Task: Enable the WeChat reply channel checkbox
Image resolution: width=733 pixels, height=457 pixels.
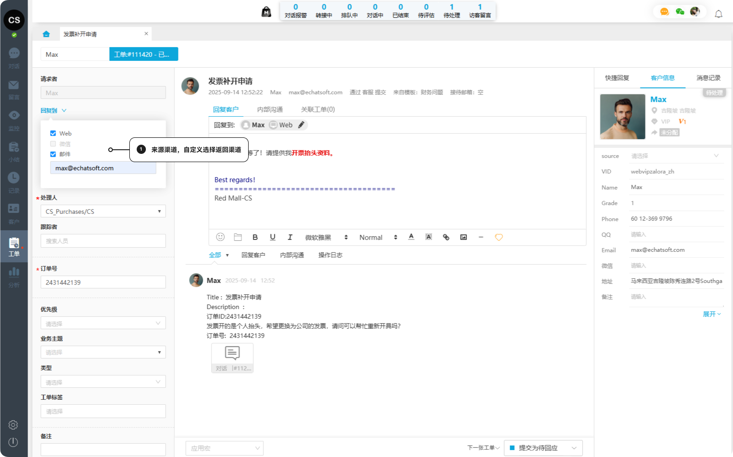Action: click(x=53, y=144)
